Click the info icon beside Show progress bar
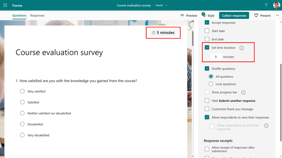282x158 pixels. point(243,92)
